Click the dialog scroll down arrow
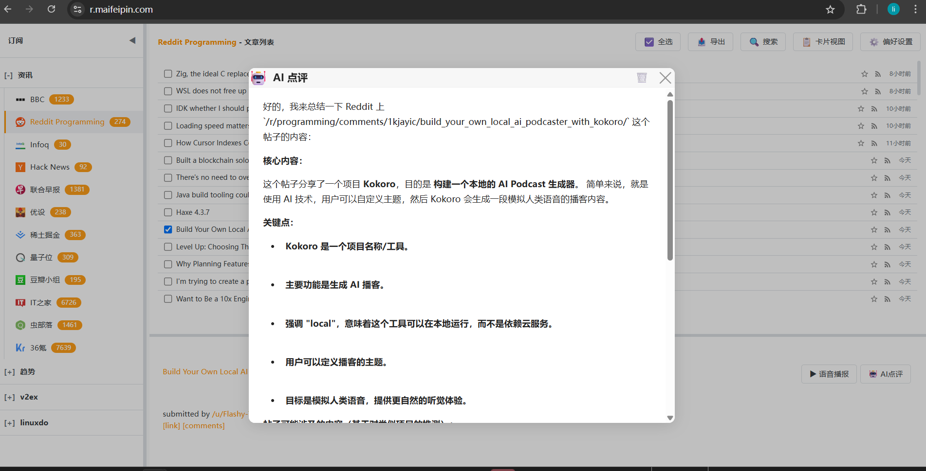 click(670, 418)
